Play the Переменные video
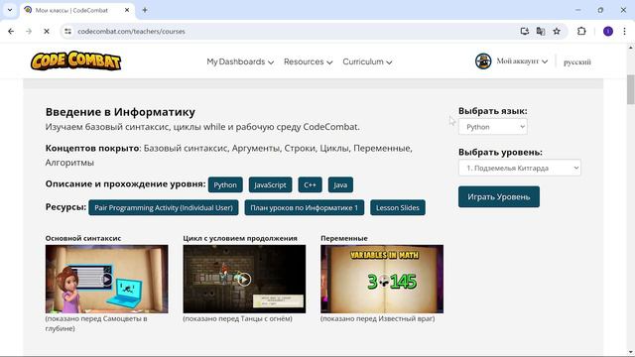 (x=382, y=279)
